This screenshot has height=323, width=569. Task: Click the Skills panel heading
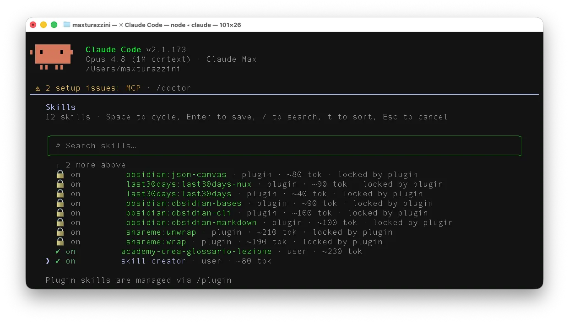pos(60,107)
